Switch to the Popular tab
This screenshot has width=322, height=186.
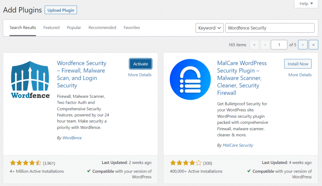(74, 28)
